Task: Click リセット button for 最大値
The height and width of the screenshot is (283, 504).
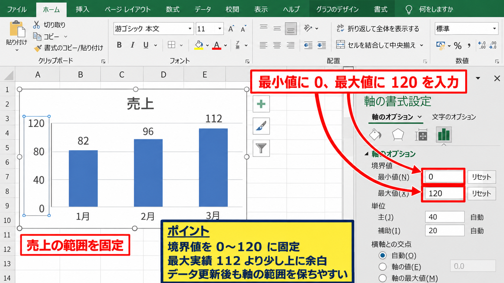Action: coord(481,193)
